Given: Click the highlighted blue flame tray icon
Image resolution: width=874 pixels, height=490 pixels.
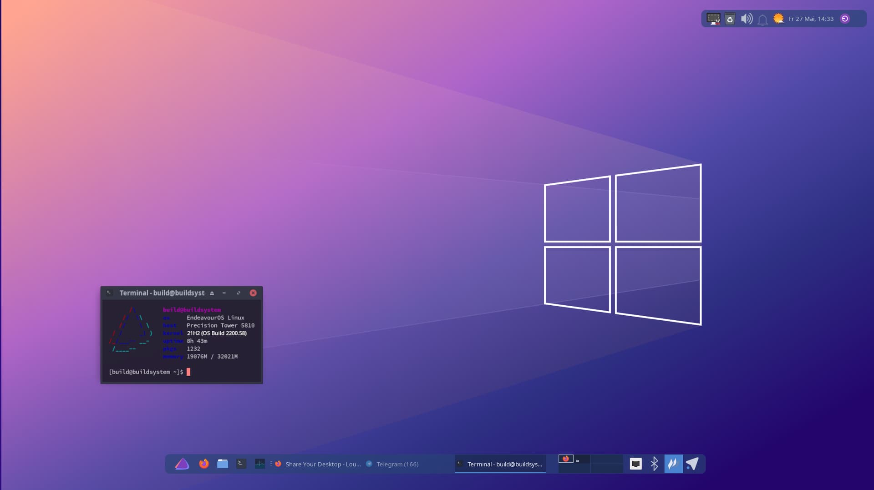Looking at the screenshot, I should tap(673, 464).
